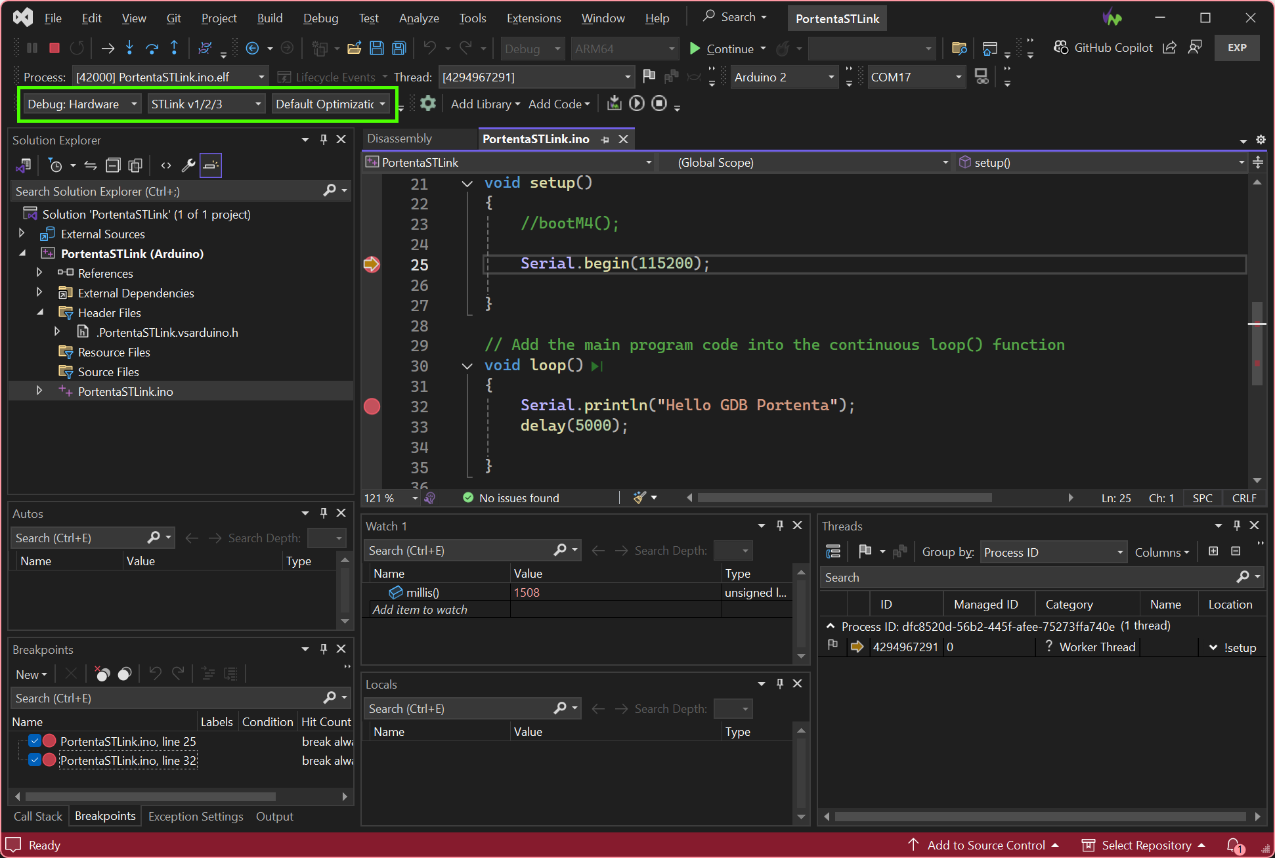
Task: Open the STLink v1/2/3 debugger dropdown
Action: 206,104
